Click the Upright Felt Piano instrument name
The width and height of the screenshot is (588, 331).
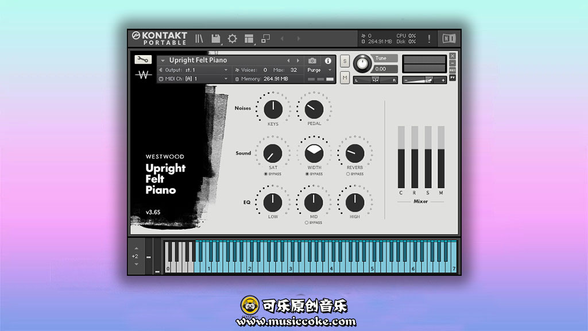(198, 60)
